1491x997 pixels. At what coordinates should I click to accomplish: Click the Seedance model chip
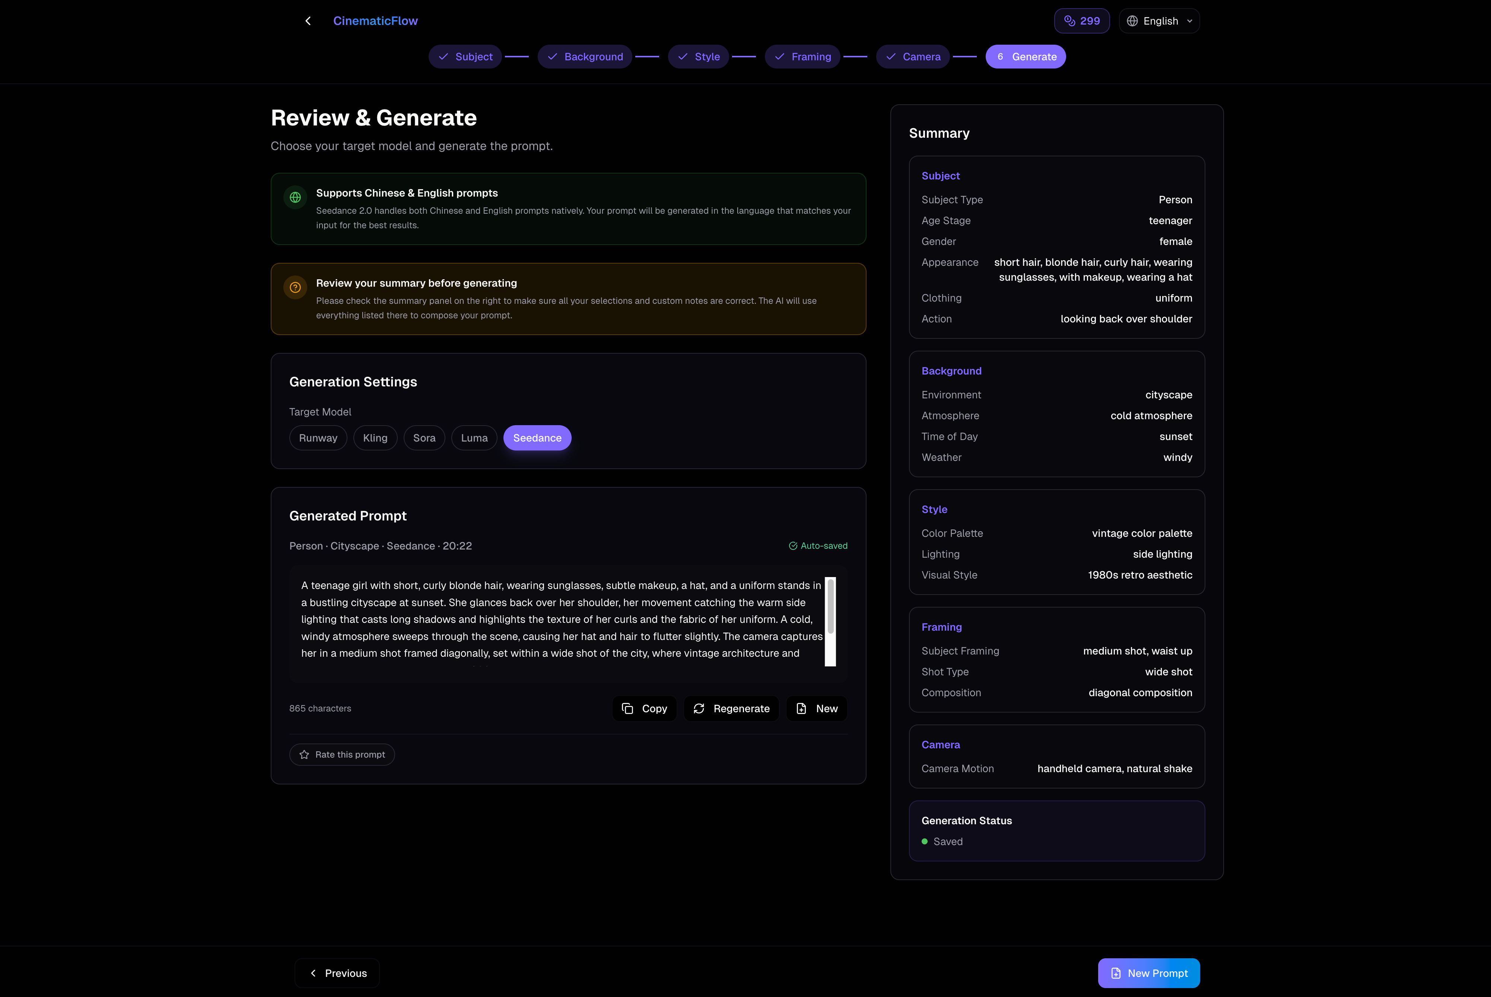tap(537, 438)
